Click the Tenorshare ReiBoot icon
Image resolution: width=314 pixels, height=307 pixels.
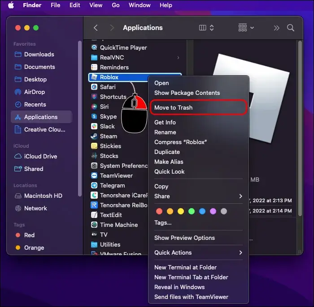click(x=94, y=205)
